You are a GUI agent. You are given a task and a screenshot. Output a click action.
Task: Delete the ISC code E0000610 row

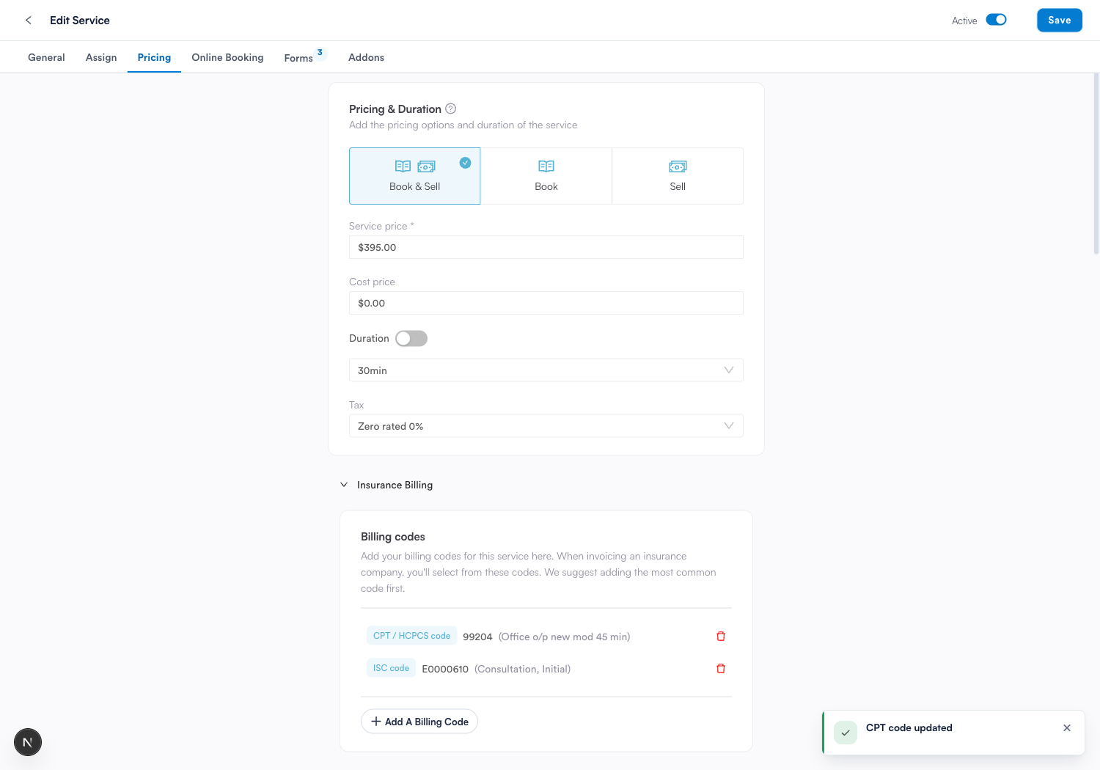(x=721, y=668)
